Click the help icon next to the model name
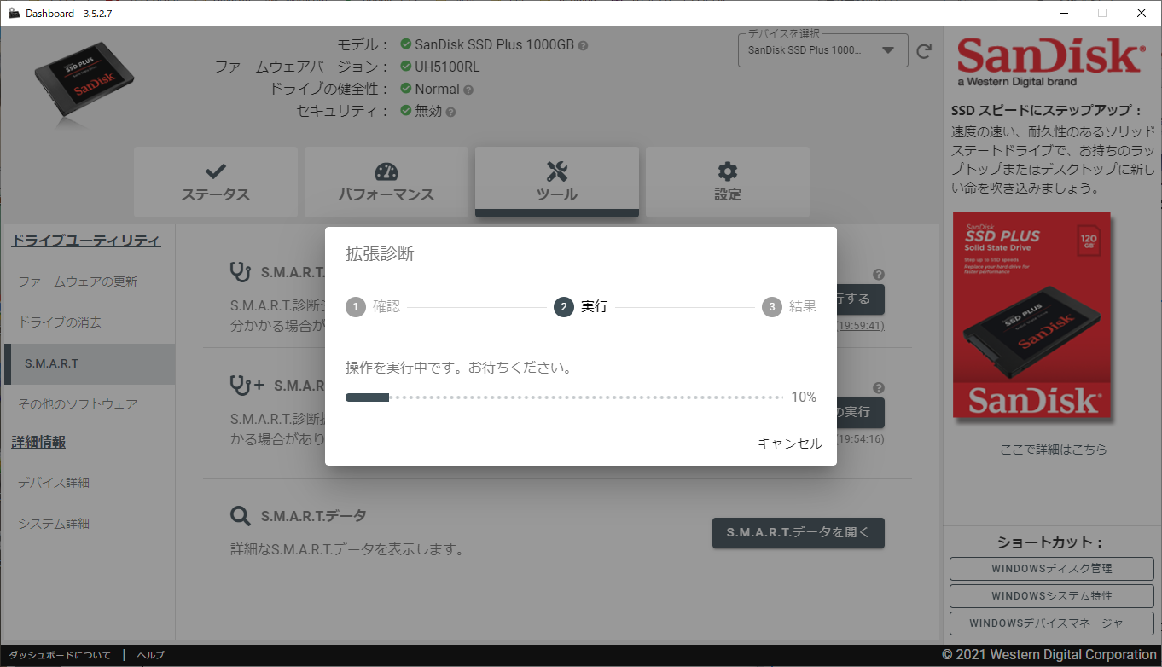The width and height of the screenshot is (1162, 667). [x=584, y=45]
